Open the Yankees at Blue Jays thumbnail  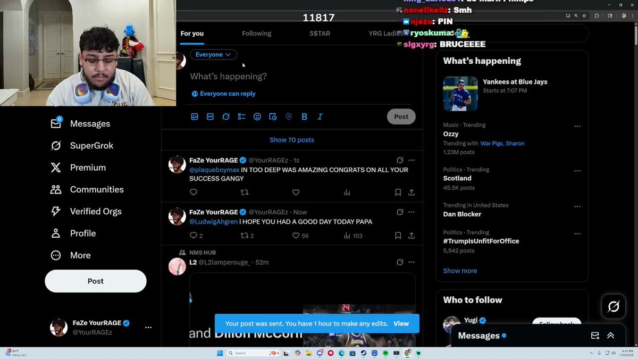[460, 94]
